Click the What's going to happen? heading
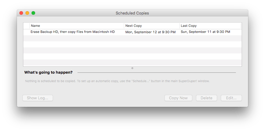This screenshot has height=131, width=265. (48, 72)
